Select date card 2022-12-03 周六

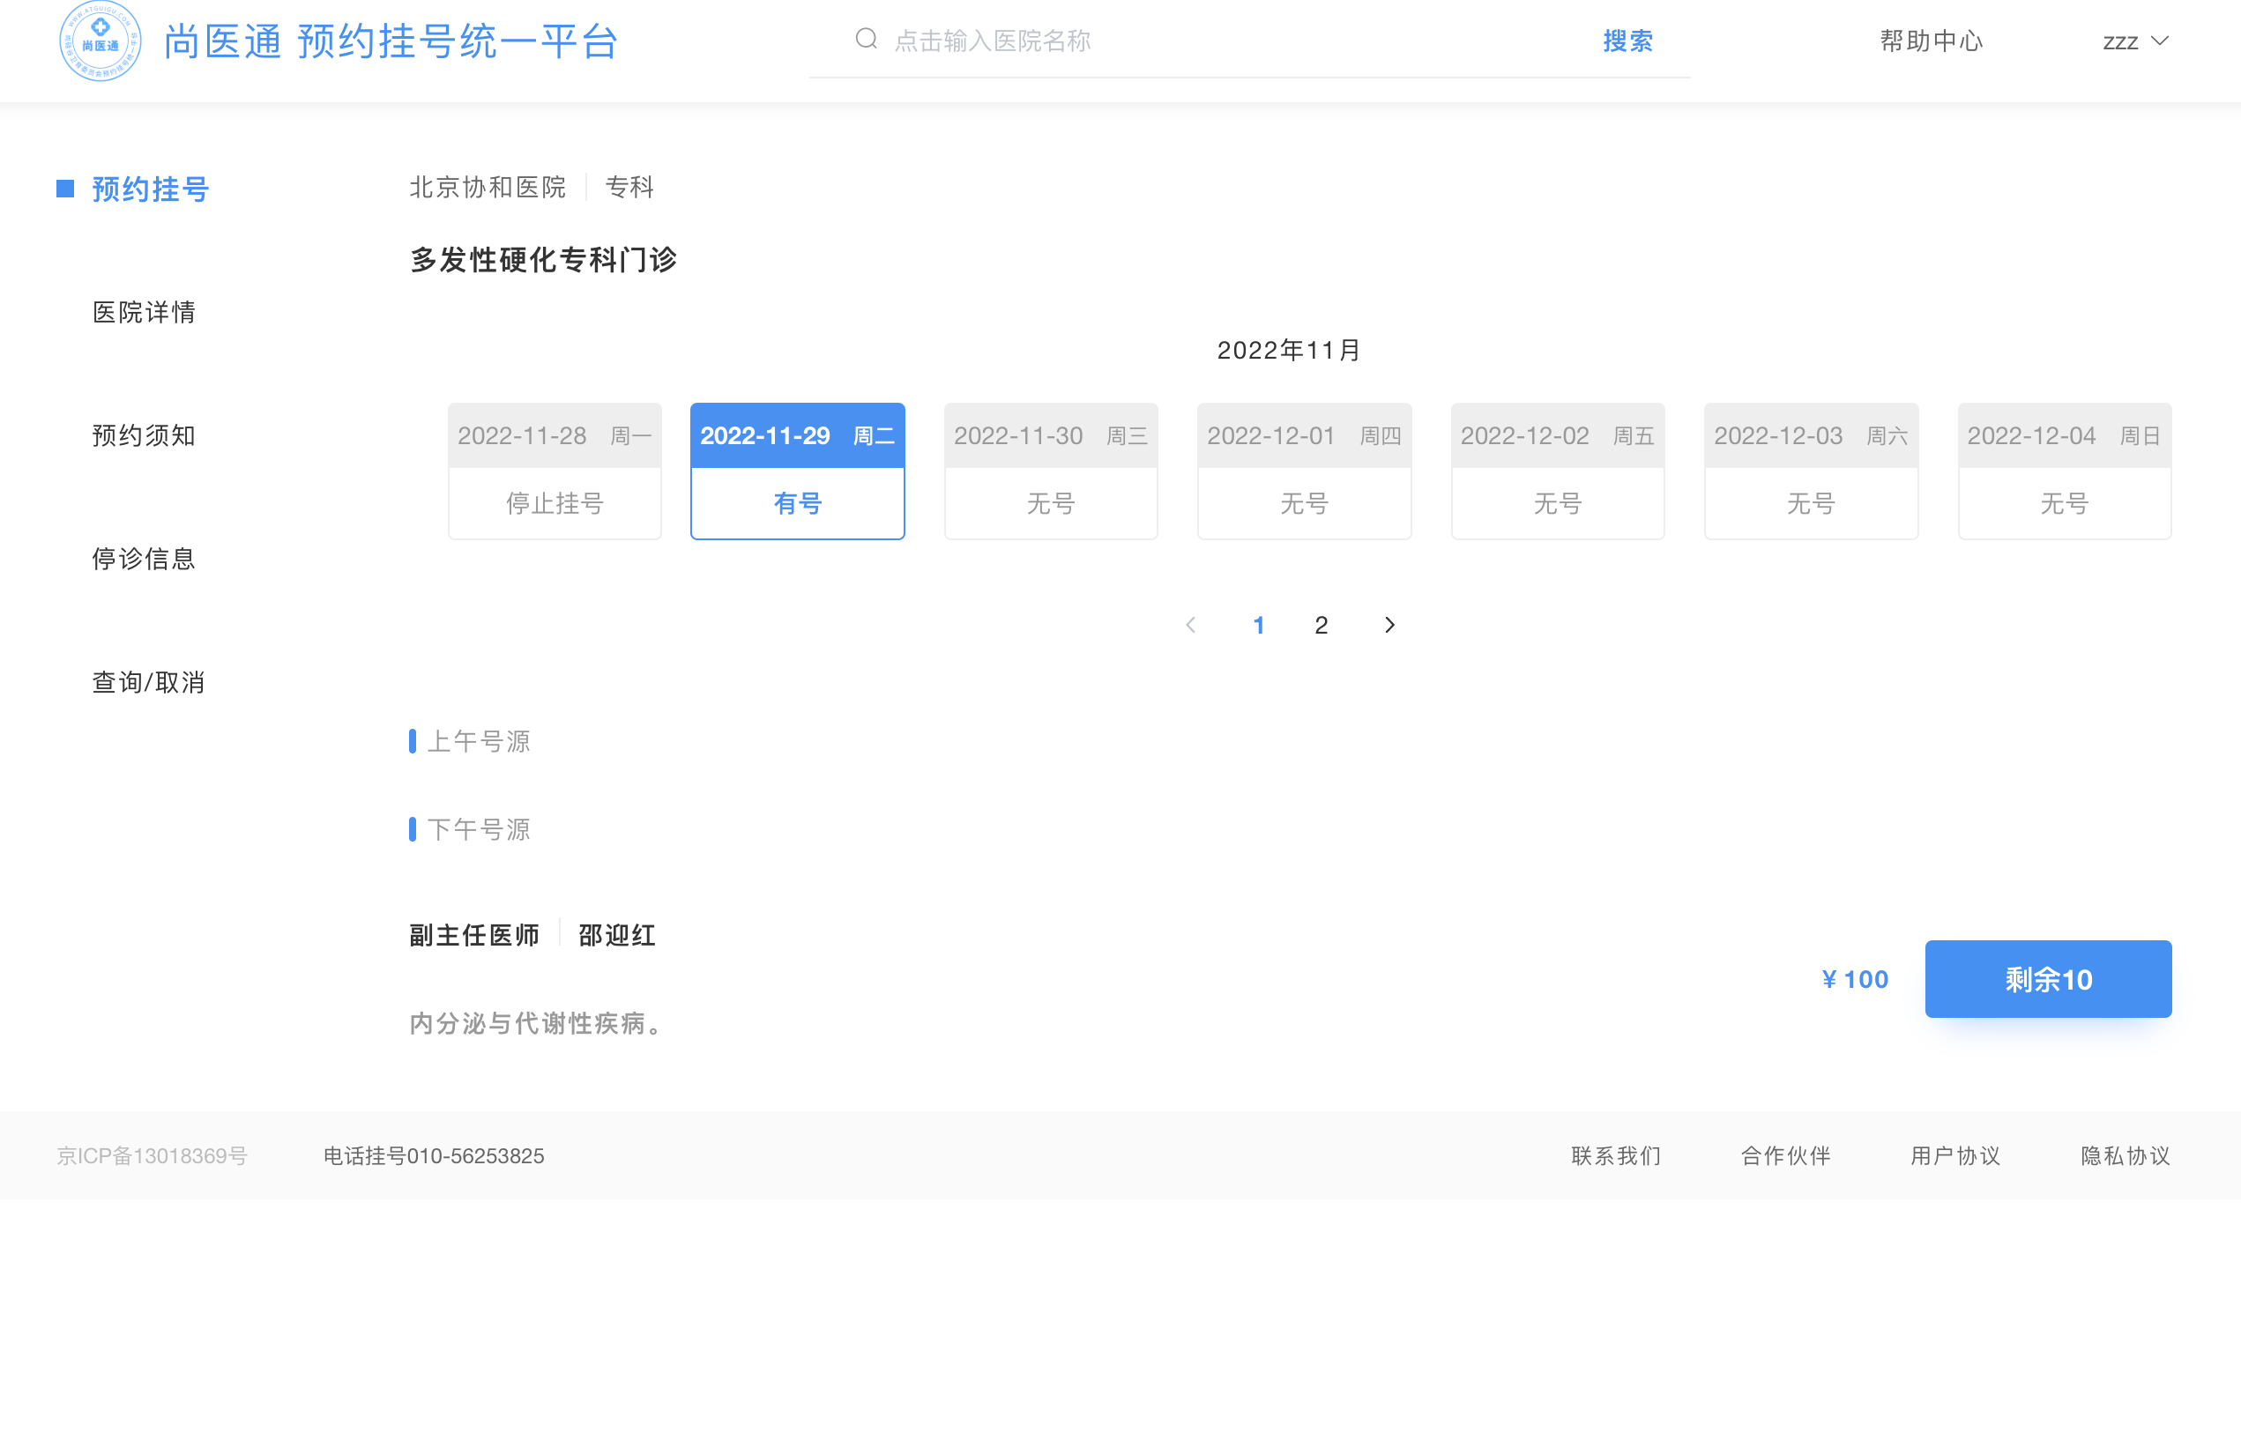(1811, 471)
